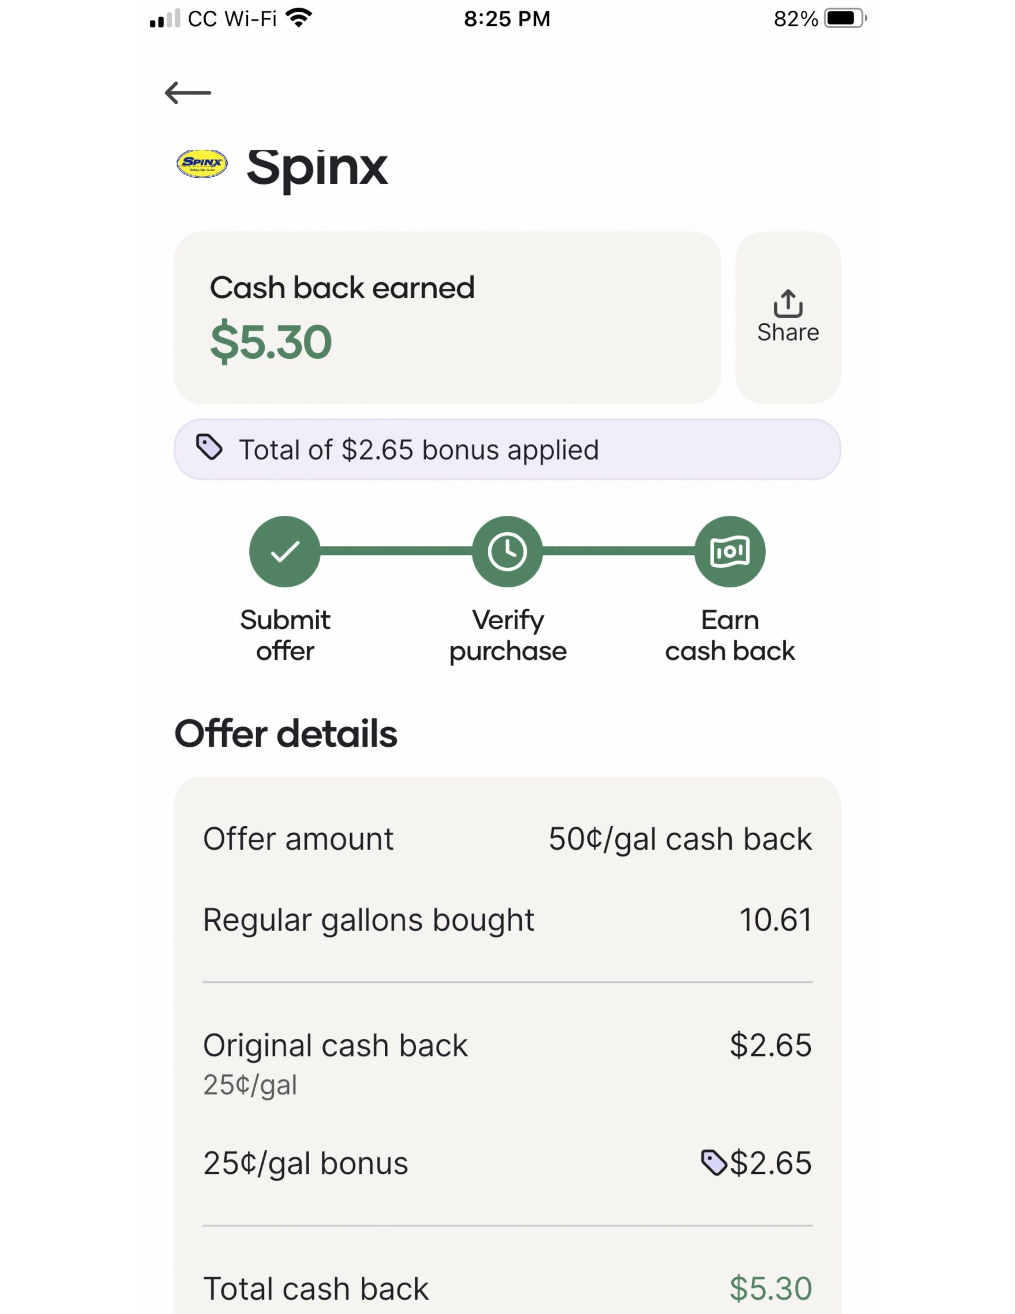Tap the Share upload icon
This screenshot has width=1015, height=1314.
pyautogui.click(x=788, y=303)
